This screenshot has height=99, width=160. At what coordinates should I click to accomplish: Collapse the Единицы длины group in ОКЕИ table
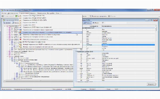tap(76, 51)
